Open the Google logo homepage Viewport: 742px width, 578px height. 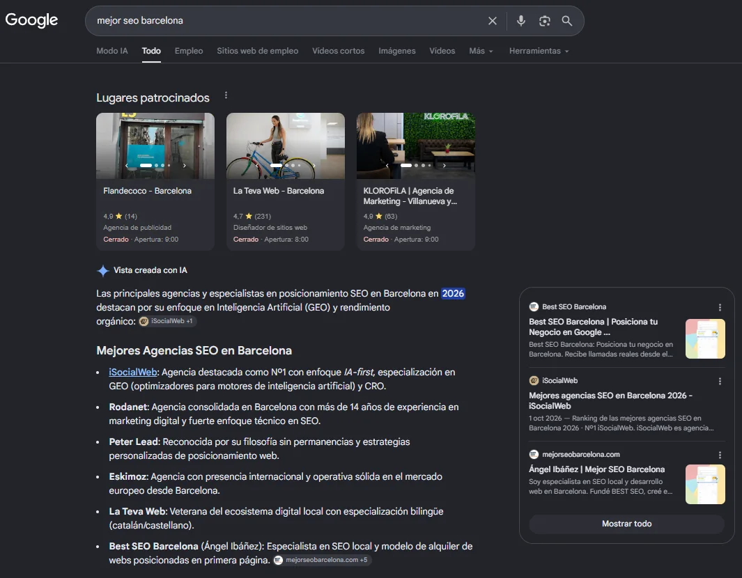tap(32, 20)
